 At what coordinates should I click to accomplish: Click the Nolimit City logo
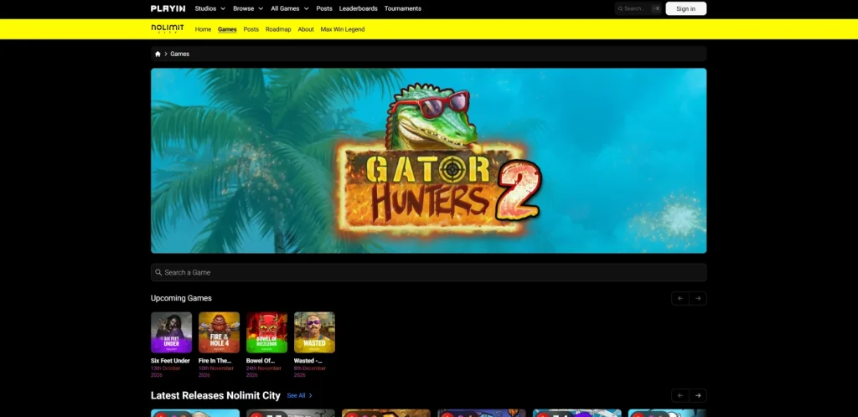click(168, 29)
